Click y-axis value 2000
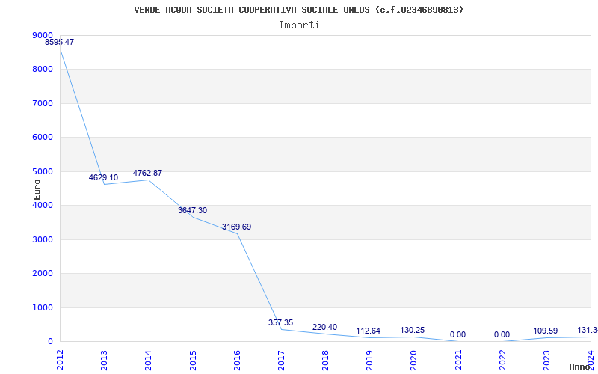The height and width of the screenshot is (374, 598). coord(43,274)
